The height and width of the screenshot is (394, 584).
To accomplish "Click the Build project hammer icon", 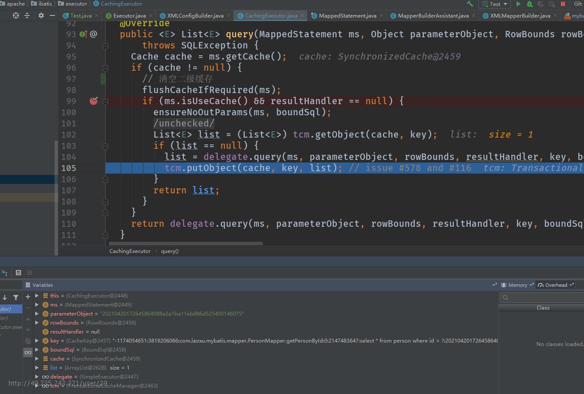I will click(x=470, y=4).
